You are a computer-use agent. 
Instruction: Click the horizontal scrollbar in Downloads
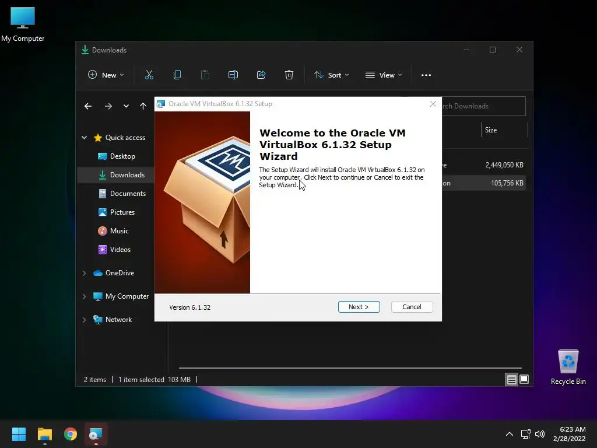coord(350,368)
